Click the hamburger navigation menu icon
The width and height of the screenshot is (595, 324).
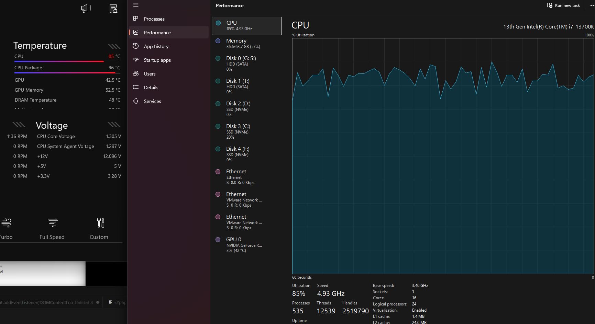[x=136, y=5]
